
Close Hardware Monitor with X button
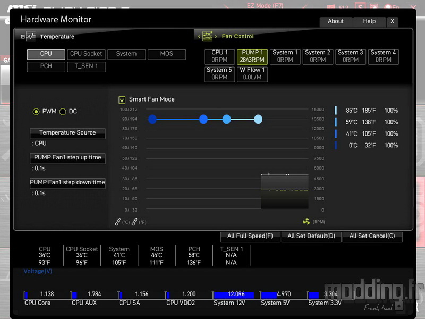pyautogui.click(x=393, y=21)
